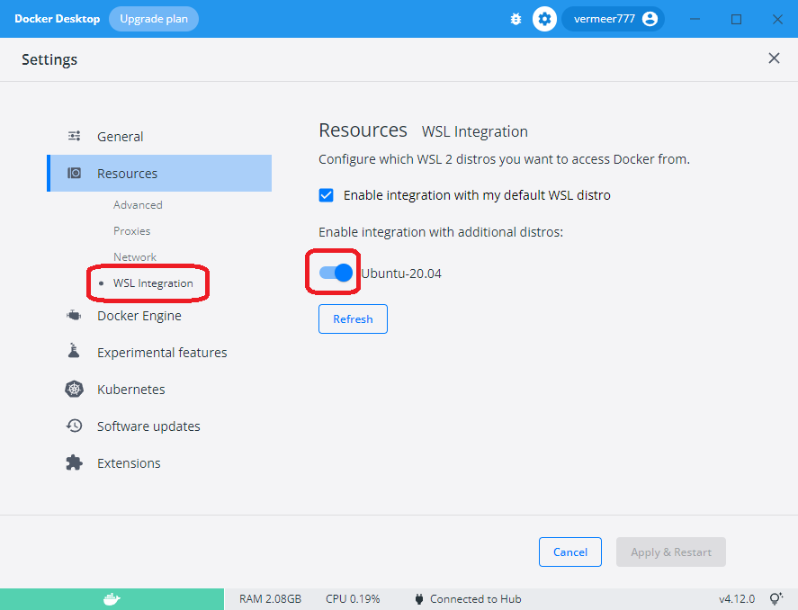
Task: Click the Kubernetes helm wheel icon
Action: click(75, 390)
